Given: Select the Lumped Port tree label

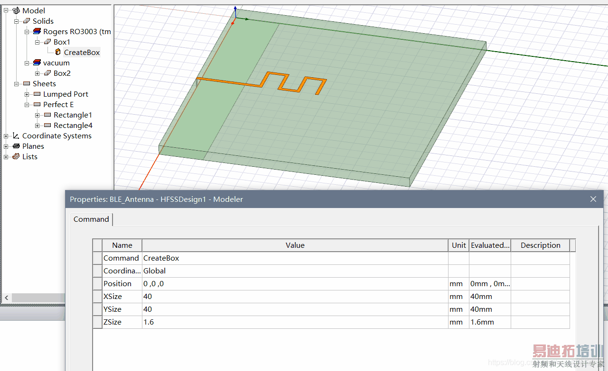Looking at the screenshot, I should point(65,94).
